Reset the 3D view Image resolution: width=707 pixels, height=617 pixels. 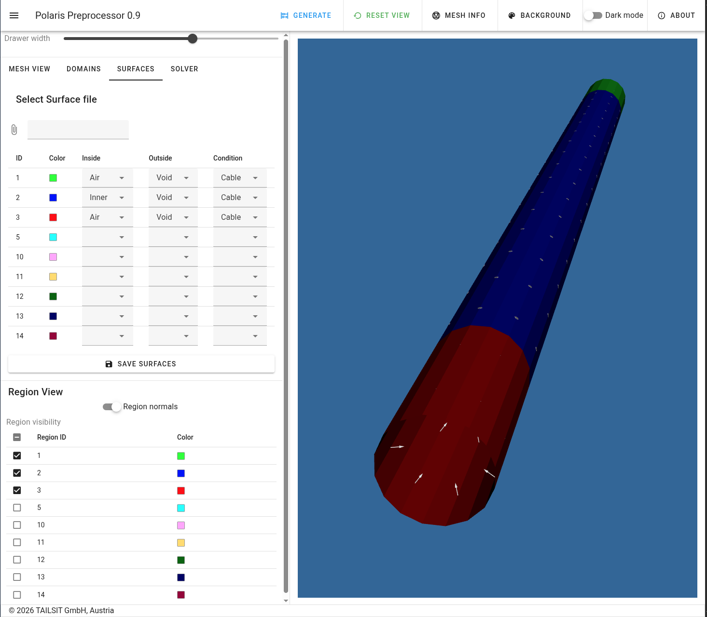point(382,15)
